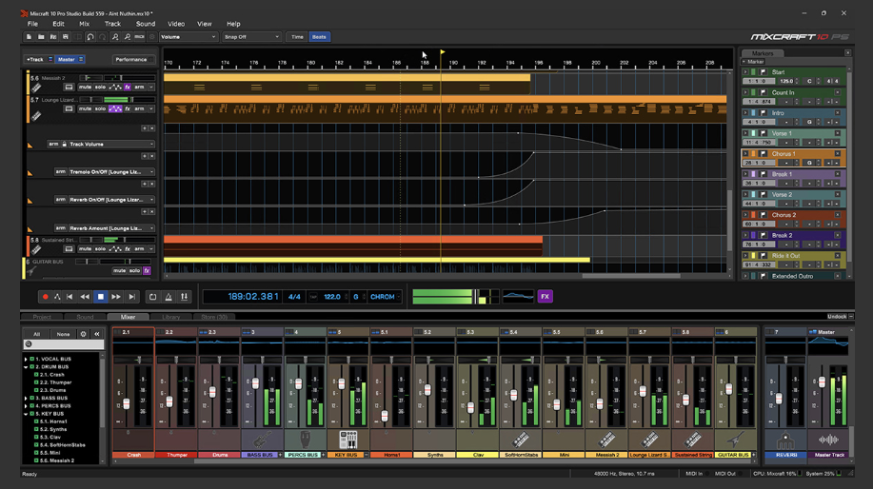
Task: Click the Record button in the transport bar
Action: 45,297
